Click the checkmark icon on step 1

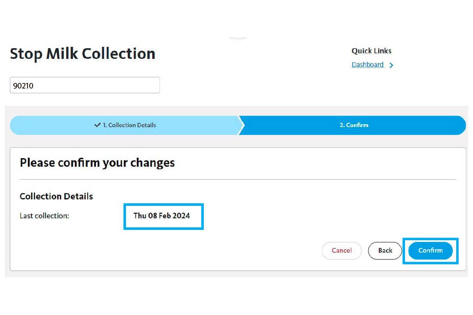[98, 125]
